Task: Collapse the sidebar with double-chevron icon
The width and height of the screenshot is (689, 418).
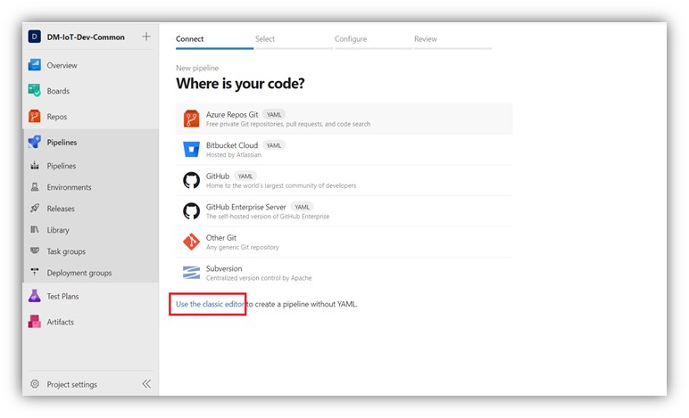Action: click(146, 384)
